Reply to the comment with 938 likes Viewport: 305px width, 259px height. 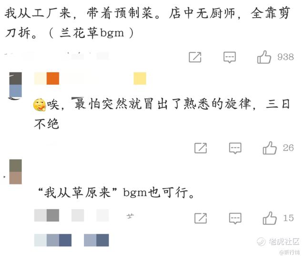[230, 57]
